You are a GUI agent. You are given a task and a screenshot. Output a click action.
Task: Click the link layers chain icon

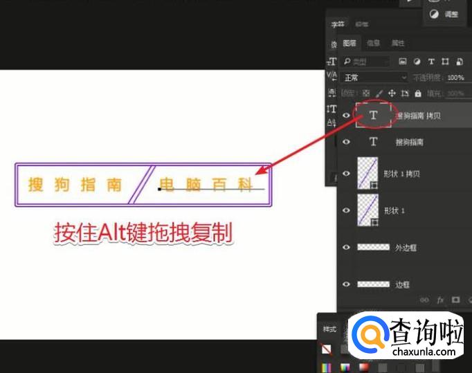424,300
